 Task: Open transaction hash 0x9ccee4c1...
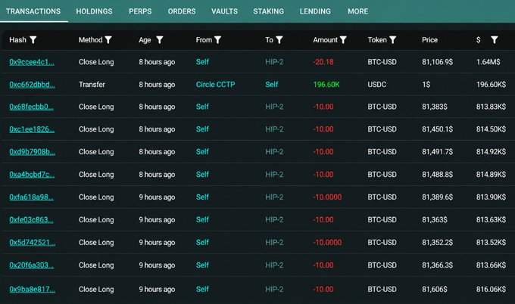[x=32, y=62]
